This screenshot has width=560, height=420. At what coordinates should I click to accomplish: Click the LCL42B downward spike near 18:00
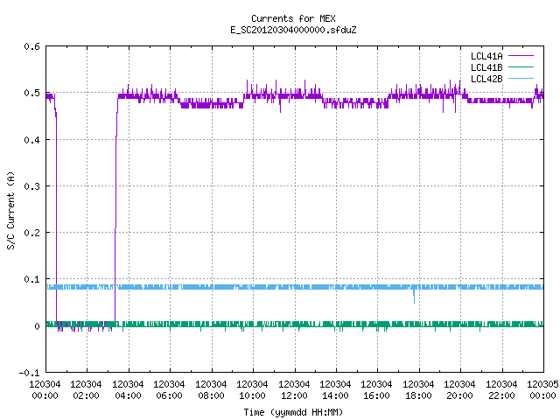[414, 297]
